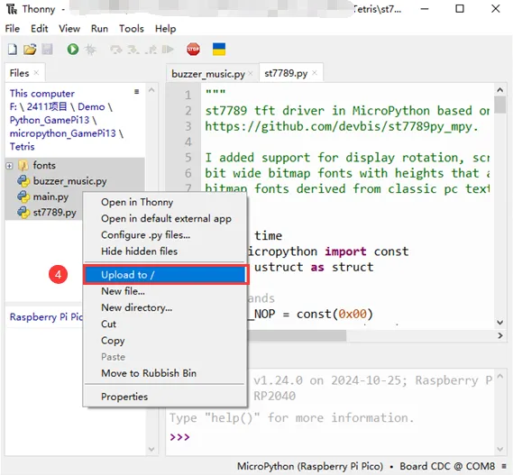Click the 2411项目 path segment
513x475 pixels.
(x=47, y=106)
